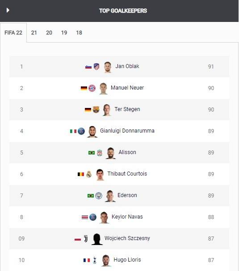Switch to the FIFA 21 tab
The width and height of the screenshot is (239, 271).
(x=34, y=33)
